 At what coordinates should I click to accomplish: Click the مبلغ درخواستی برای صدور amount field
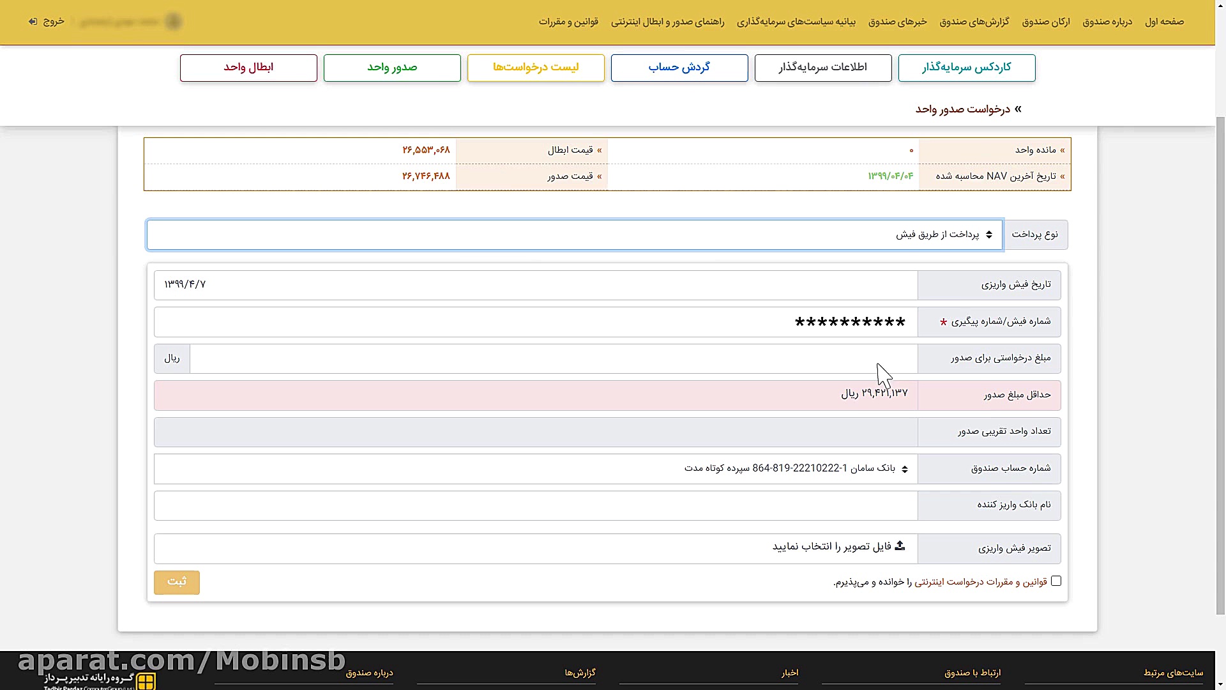(553, 358)
